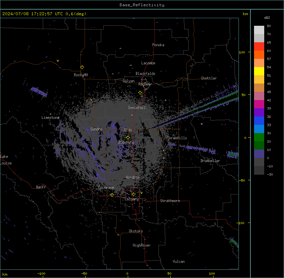Click the legend's -30 dBZ value
The image size is (284, 278).
coord(270,175)
